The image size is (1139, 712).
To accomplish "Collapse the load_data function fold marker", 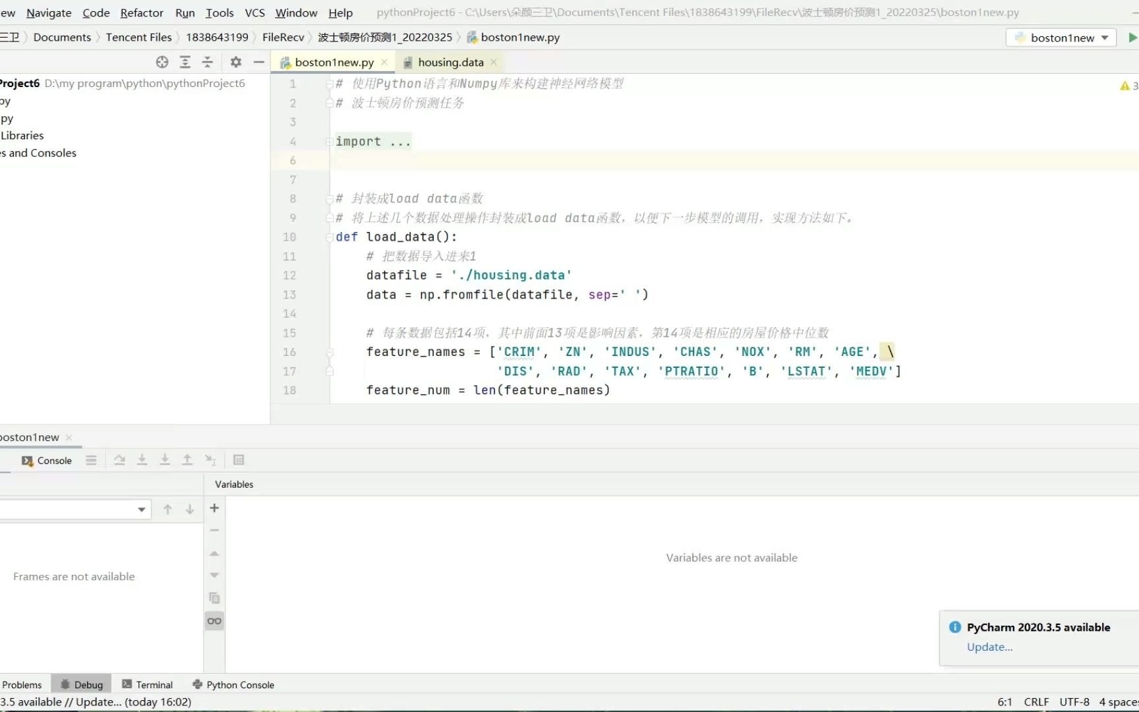I will (330, 237).
